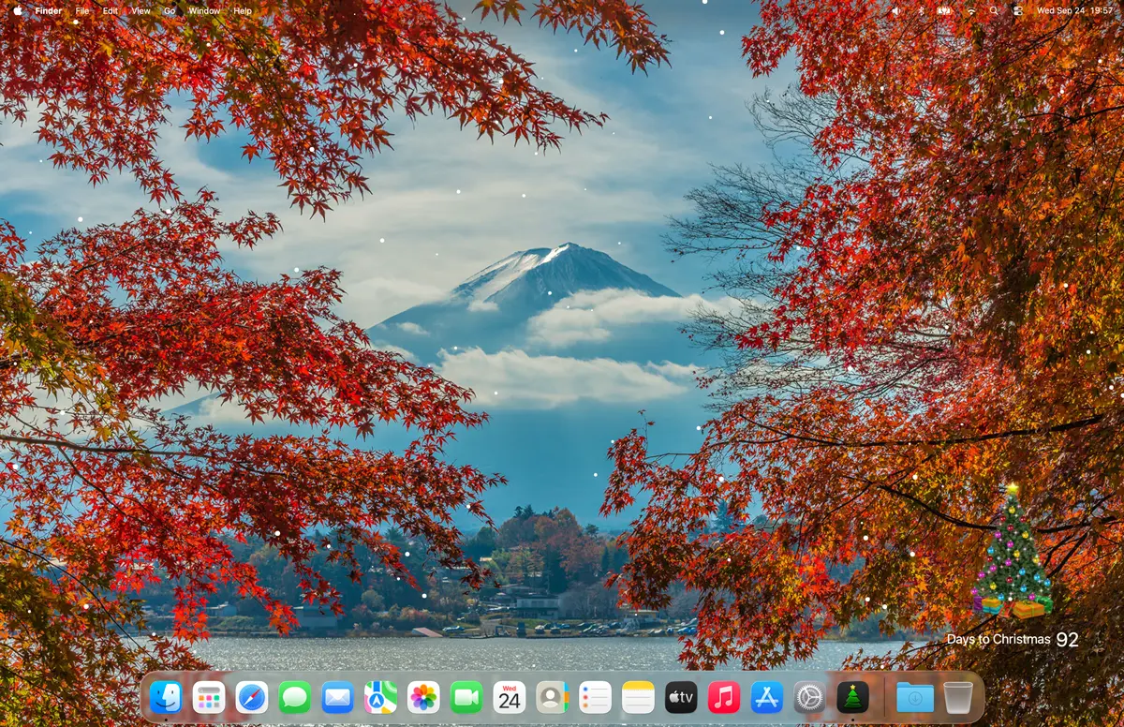The width and height of the screenshot is (1124, 727).
Task: Toggle Bluetooth from the menu bar
Action: coord(921,9)
